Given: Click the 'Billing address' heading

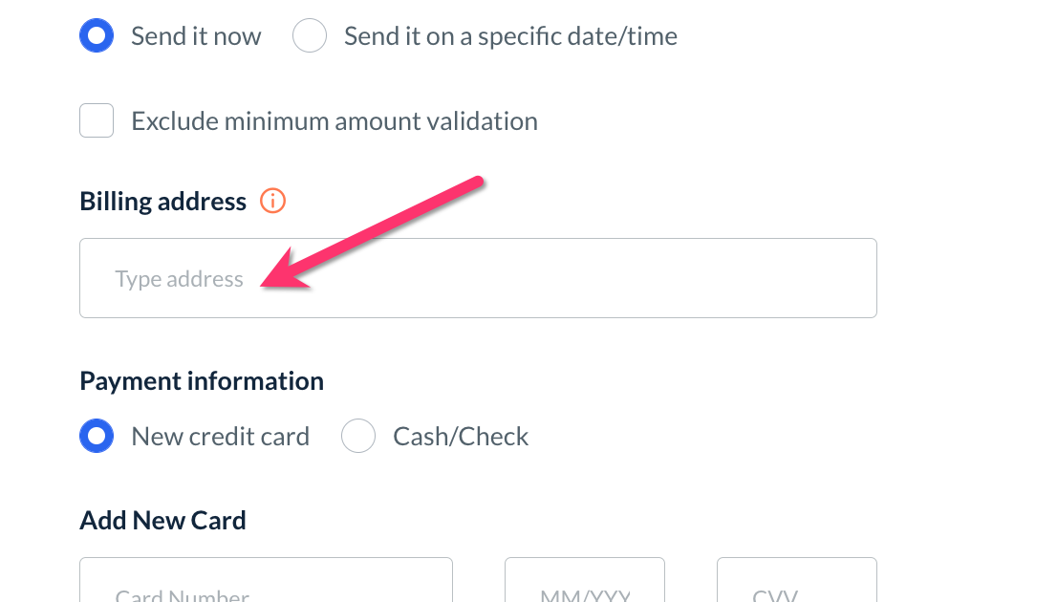Looking at the screenshot, I should point(163,202).
